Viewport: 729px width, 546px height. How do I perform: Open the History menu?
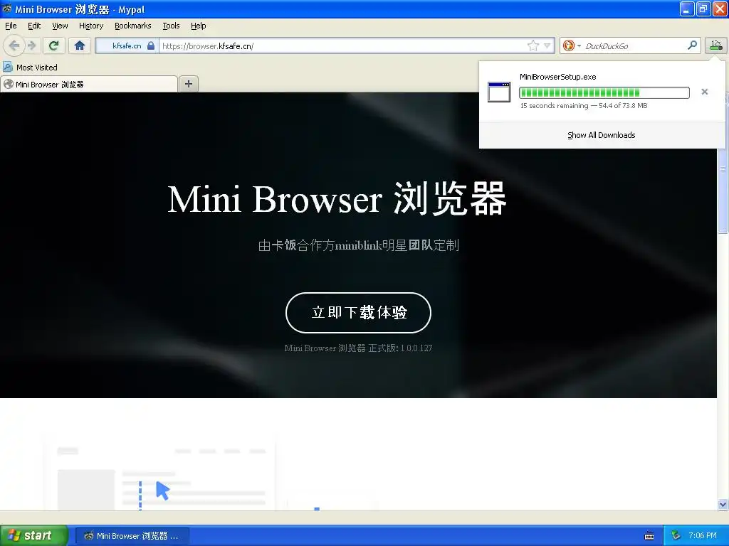(x=91, y=26)
